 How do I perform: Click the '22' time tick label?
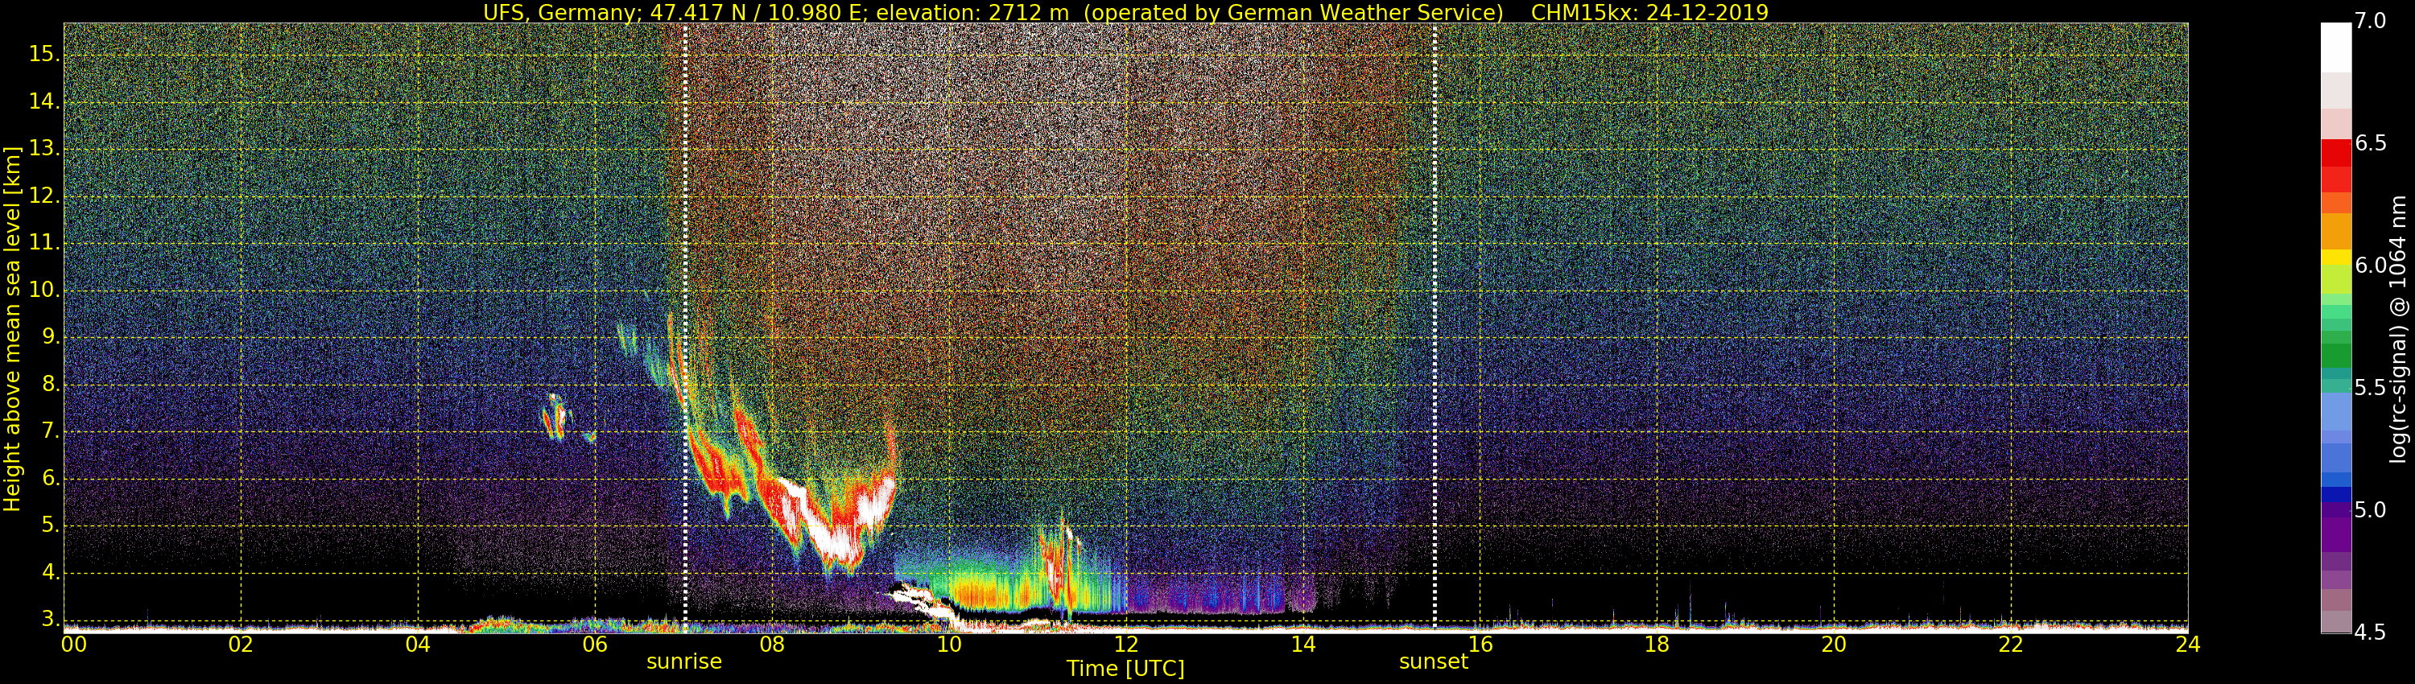point(2011,645)
